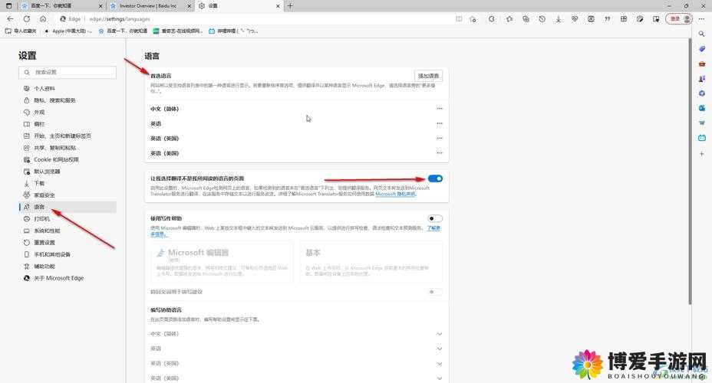Screen dimensions: 712x383
Task: Open 侧栏 sidebar settings
Action: point(68,124)
